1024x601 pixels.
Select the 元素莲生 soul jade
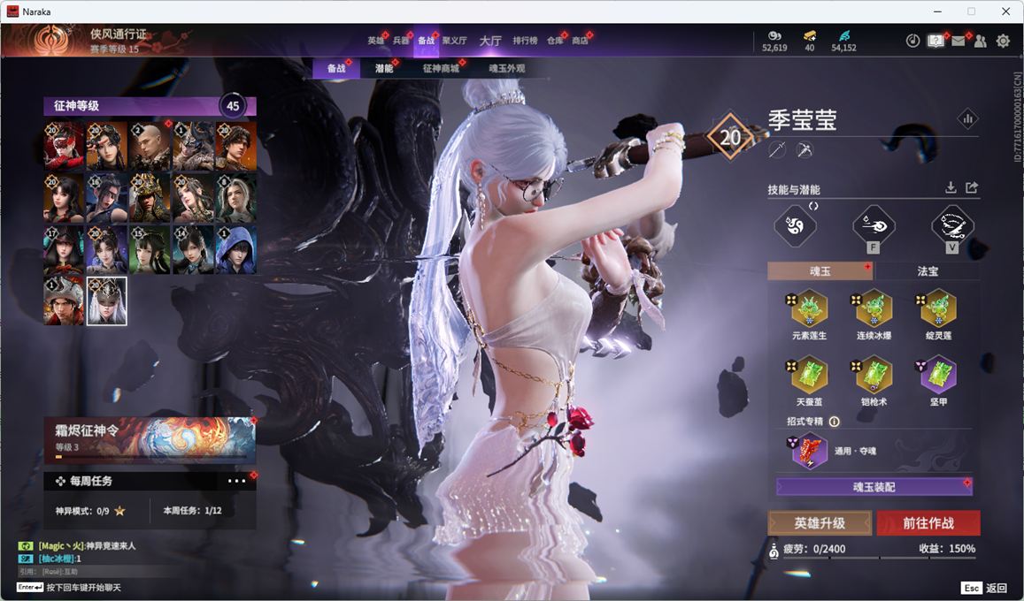tap(809, 309)
